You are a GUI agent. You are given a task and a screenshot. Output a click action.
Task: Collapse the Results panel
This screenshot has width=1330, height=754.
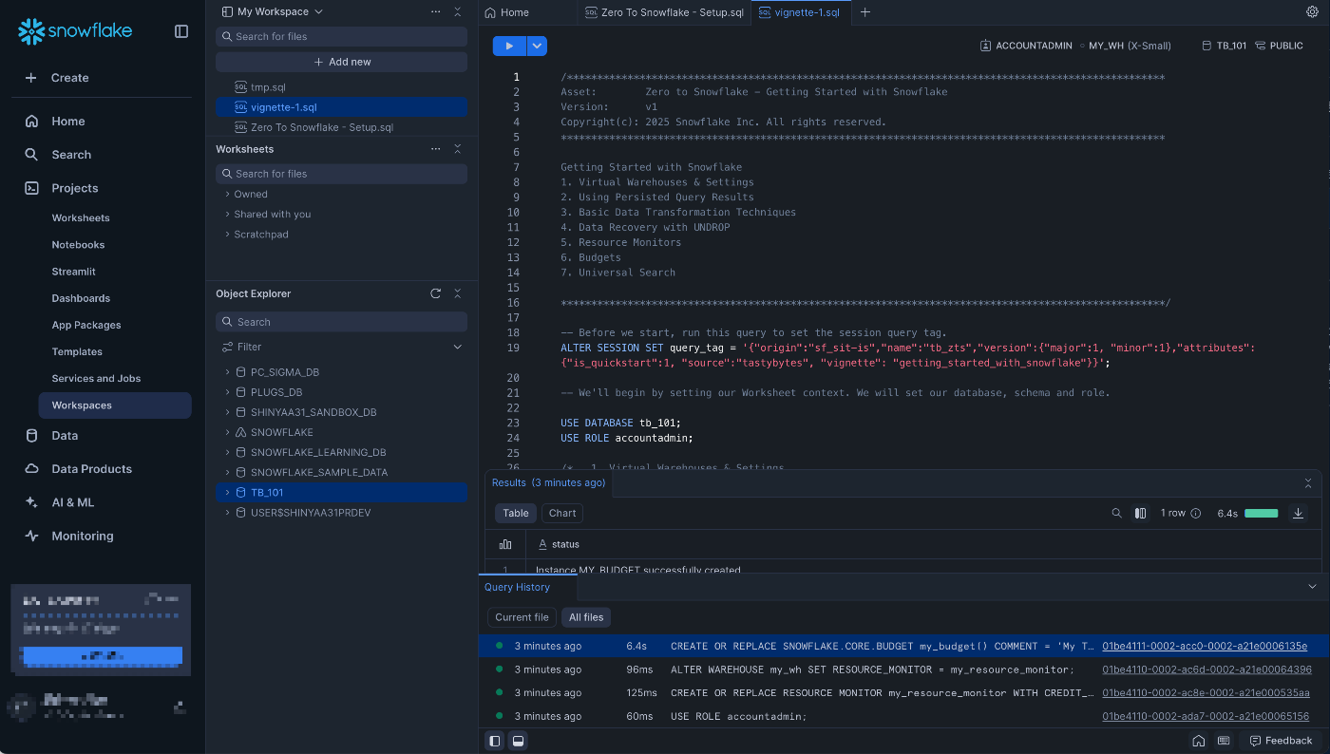pos(1308,483)
